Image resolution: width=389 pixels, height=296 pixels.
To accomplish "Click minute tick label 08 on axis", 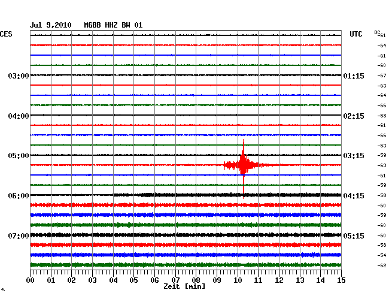I will tap(196, 280).
